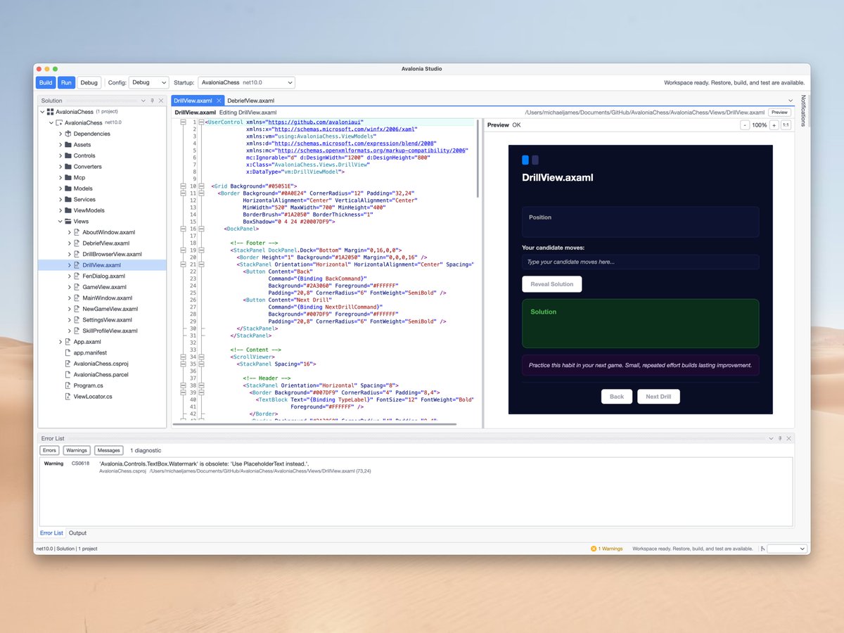
Task: Click the git branch icon in status bar
Action: (x=763, y=549)
